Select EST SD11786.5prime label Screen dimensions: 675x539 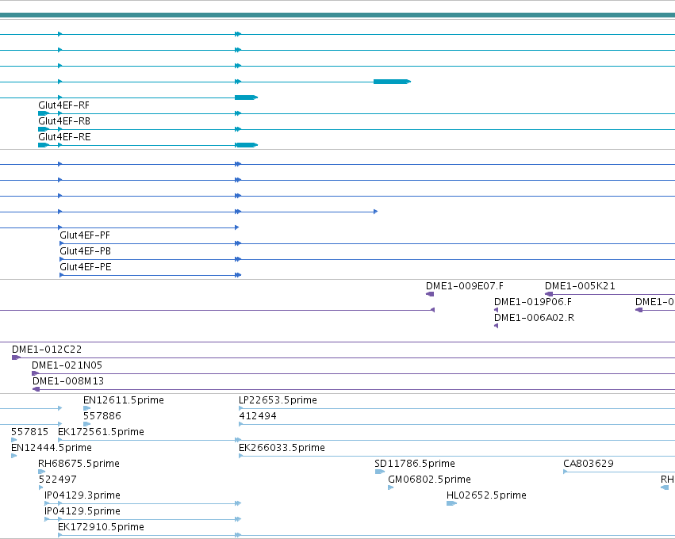coord(415,464)
